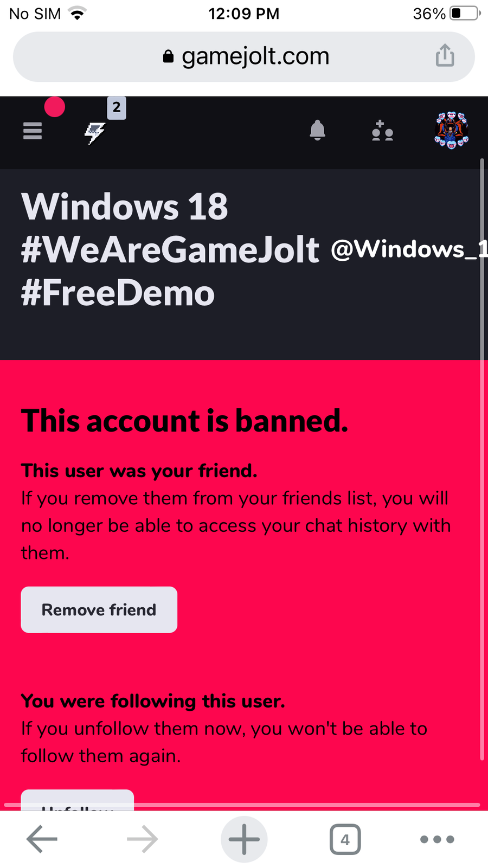Go back with the browser back arrow
Screen dimensions: 488x868
click(42, 839)
